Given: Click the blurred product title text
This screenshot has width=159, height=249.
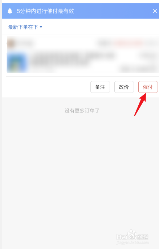Looking at the screenshot, I should [x=72, y=59].
